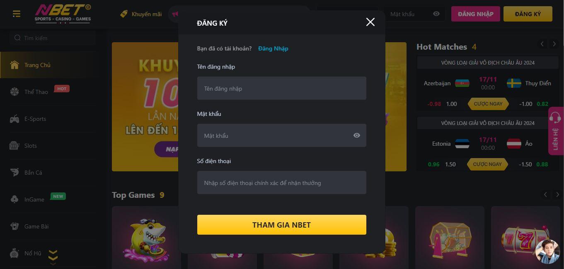Expand sidebar with double chevron arrow
Image resolution: width=564 pixels, height=269 pixels.
(x=53, y=257)
